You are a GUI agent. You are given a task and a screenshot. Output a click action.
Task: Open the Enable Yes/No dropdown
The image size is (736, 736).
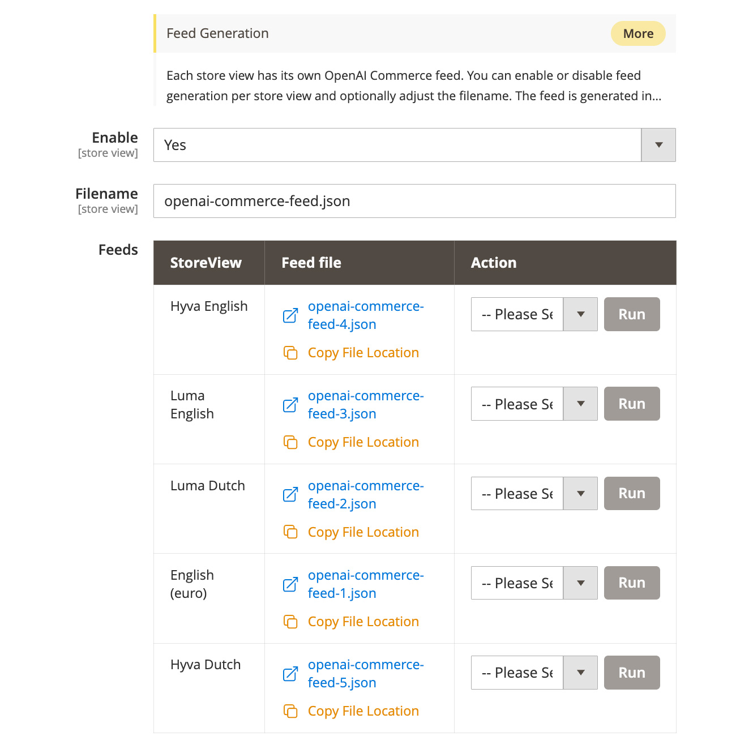(x=414, y=145)
